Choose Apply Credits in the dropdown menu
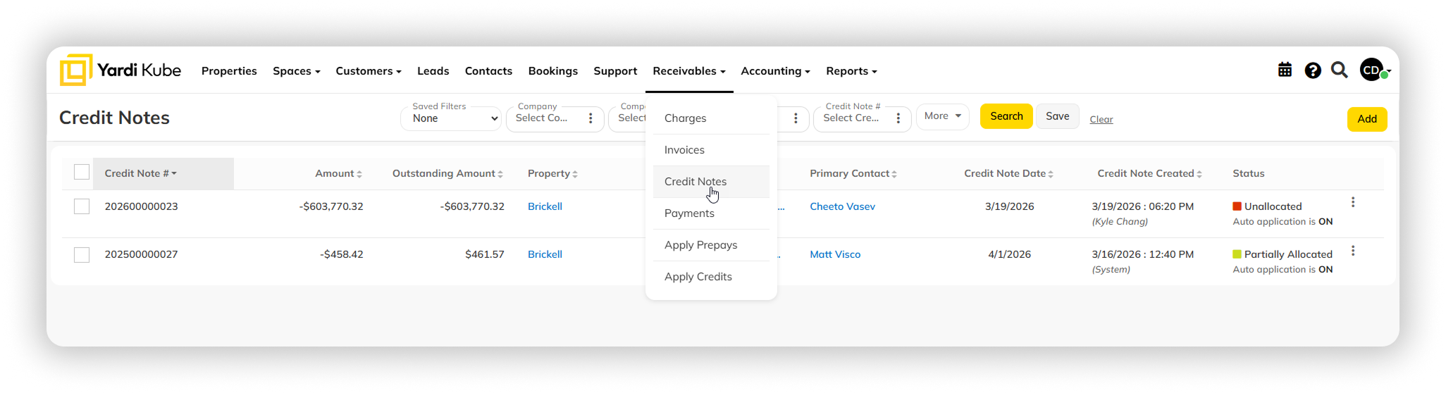This screenshot has width=1446, height=393. [x=698, y=277]
